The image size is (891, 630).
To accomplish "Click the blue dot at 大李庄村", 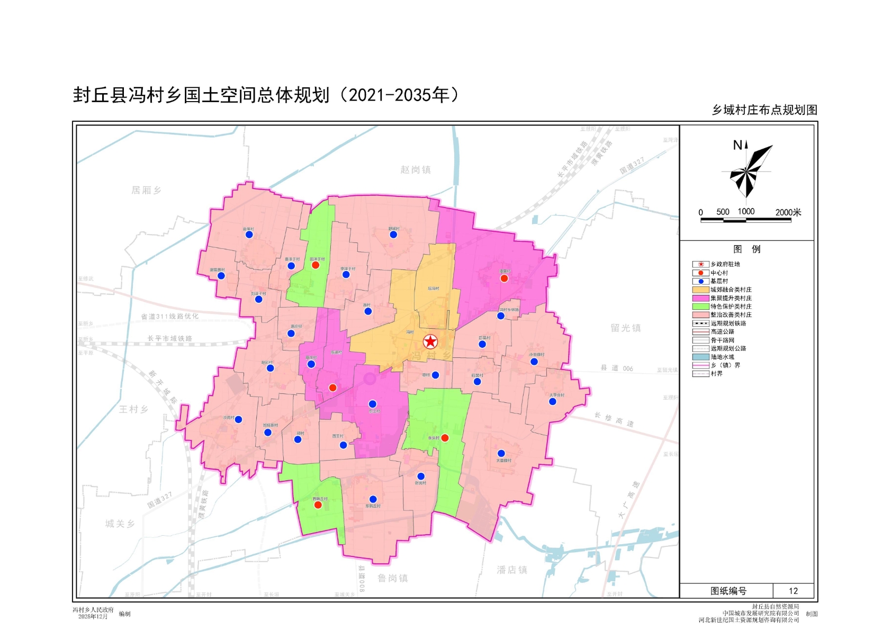I will tap(553, 402).
